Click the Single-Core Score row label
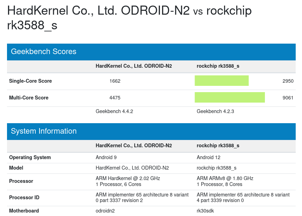 point(30,81)
